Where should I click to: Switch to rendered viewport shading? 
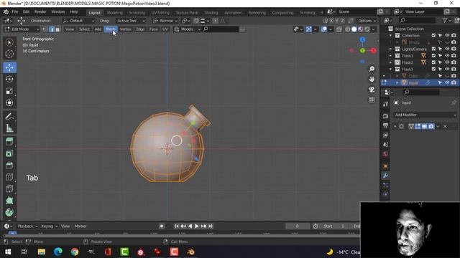[367, 29]
